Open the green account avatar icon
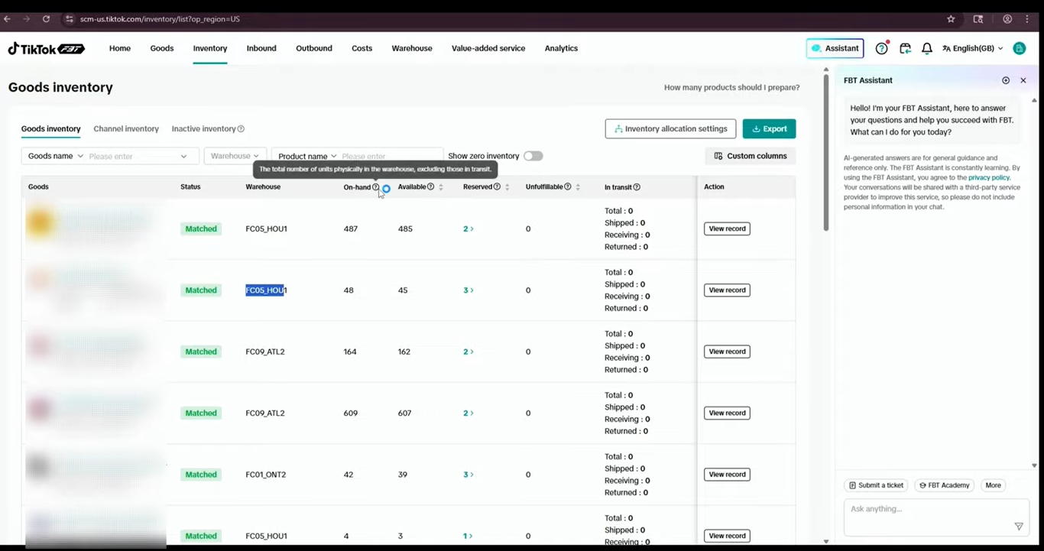1044x551 pixels. [x=1019, y=48]
